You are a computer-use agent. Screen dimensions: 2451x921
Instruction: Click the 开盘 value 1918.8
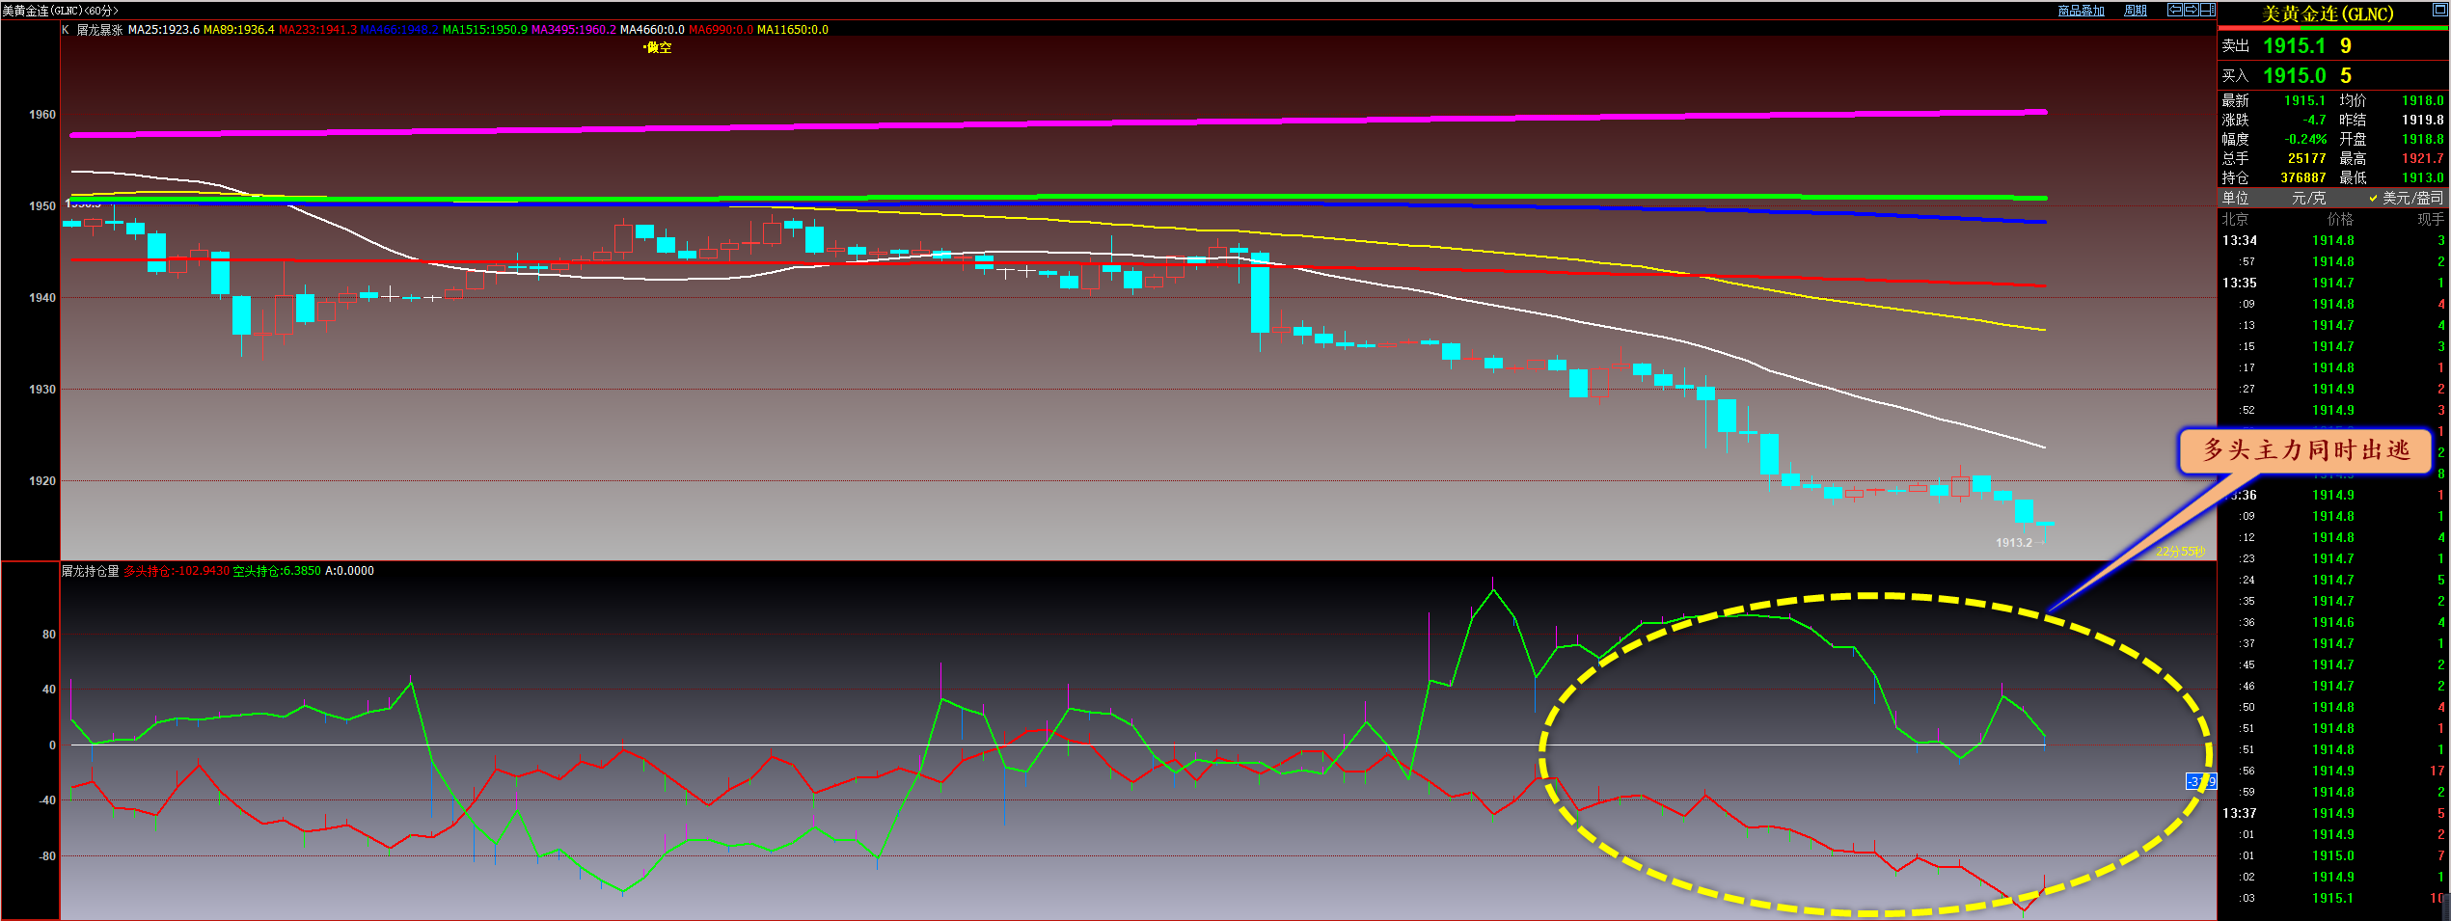click(x=2423, y=139)
